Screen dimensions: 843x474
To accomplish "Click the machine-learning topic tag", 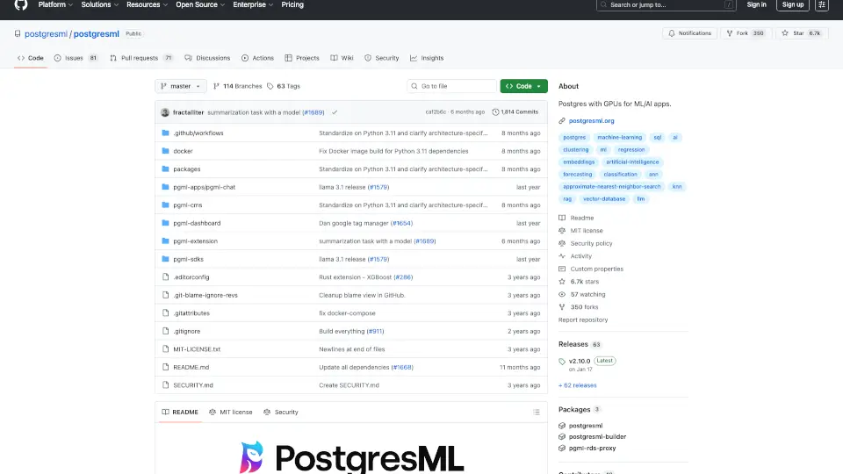I will (x=619, y=138).
